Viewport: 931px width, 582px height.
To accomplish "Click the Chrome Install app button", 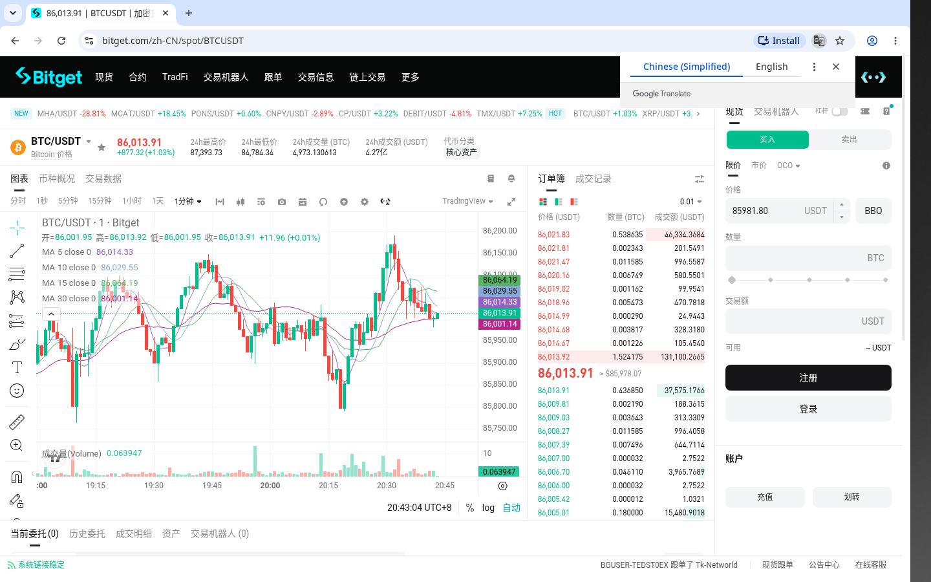I will coord(780,41).
